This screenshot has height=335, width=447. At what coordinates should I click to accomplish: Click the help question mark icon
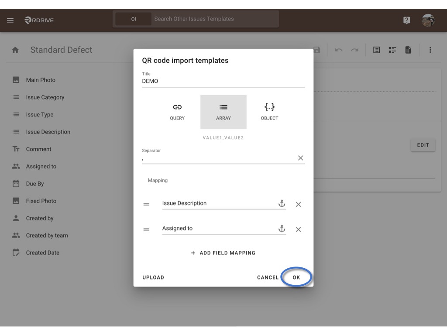(406, 20)
